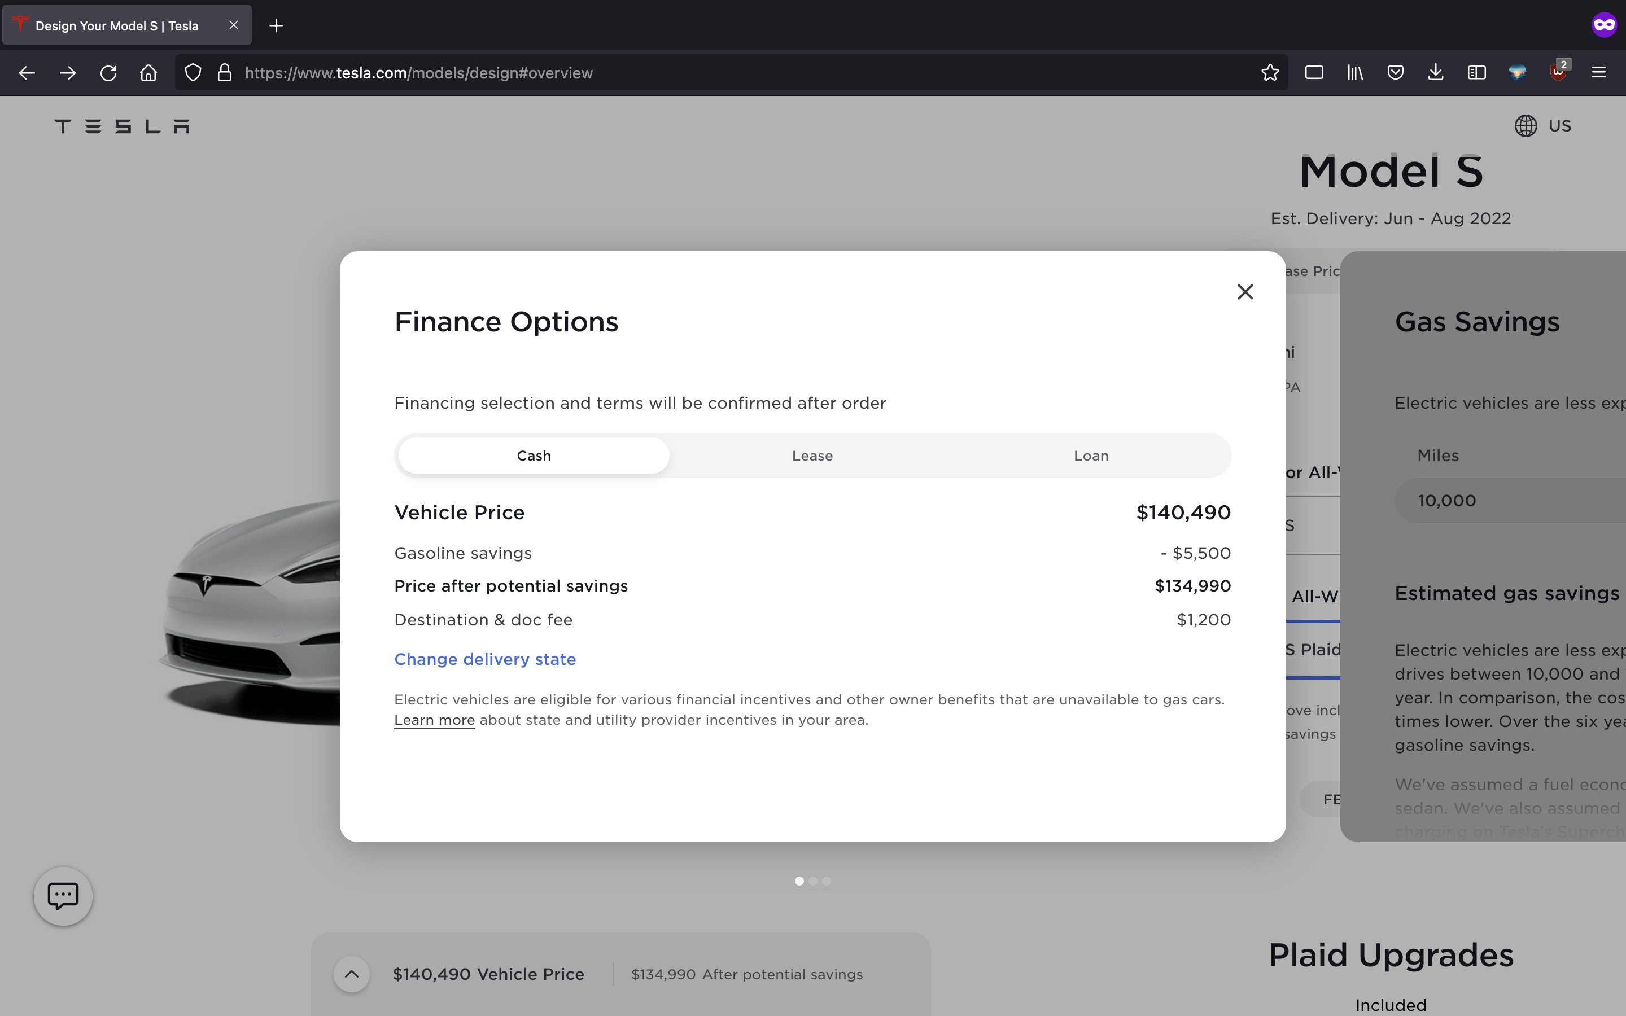Click $140,490 Vehicle Price in the bottom bar
This screenshot has width=1626, height=1016.
pos(488,974)
